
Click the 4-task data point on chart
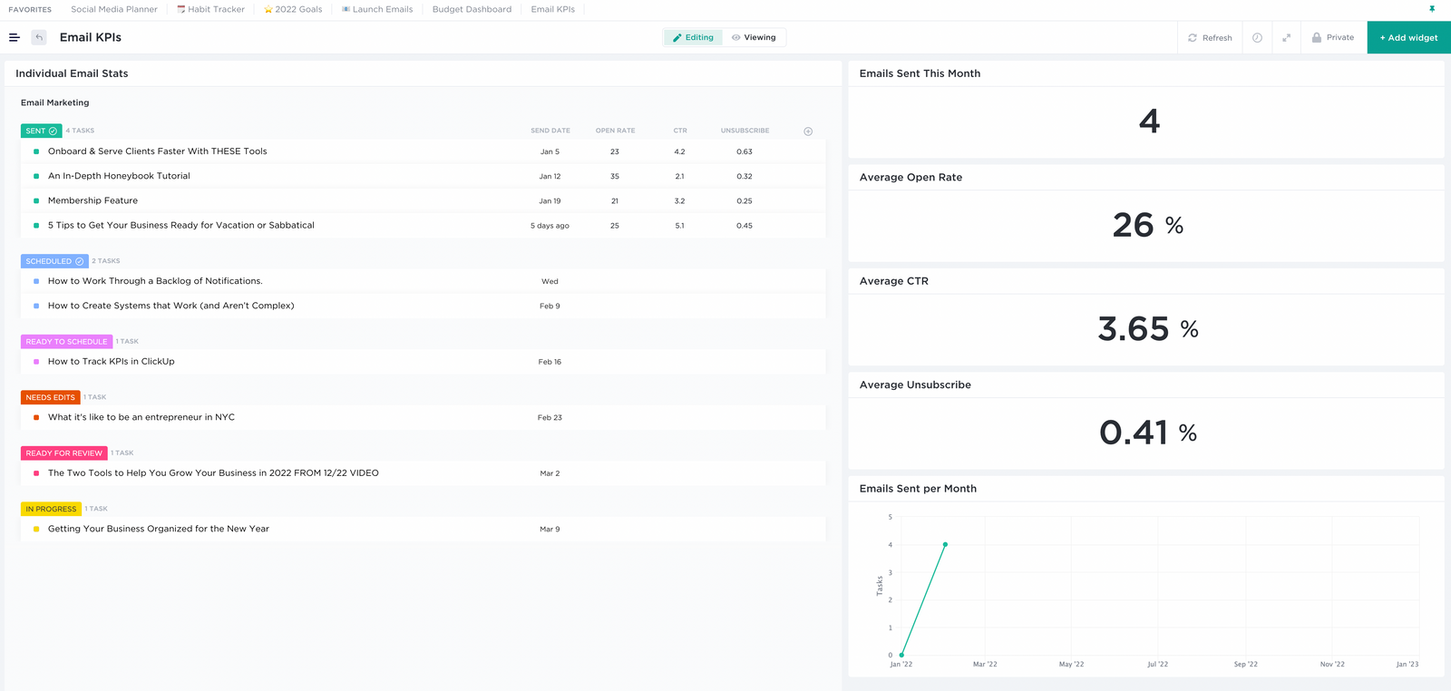coord(945,544)
